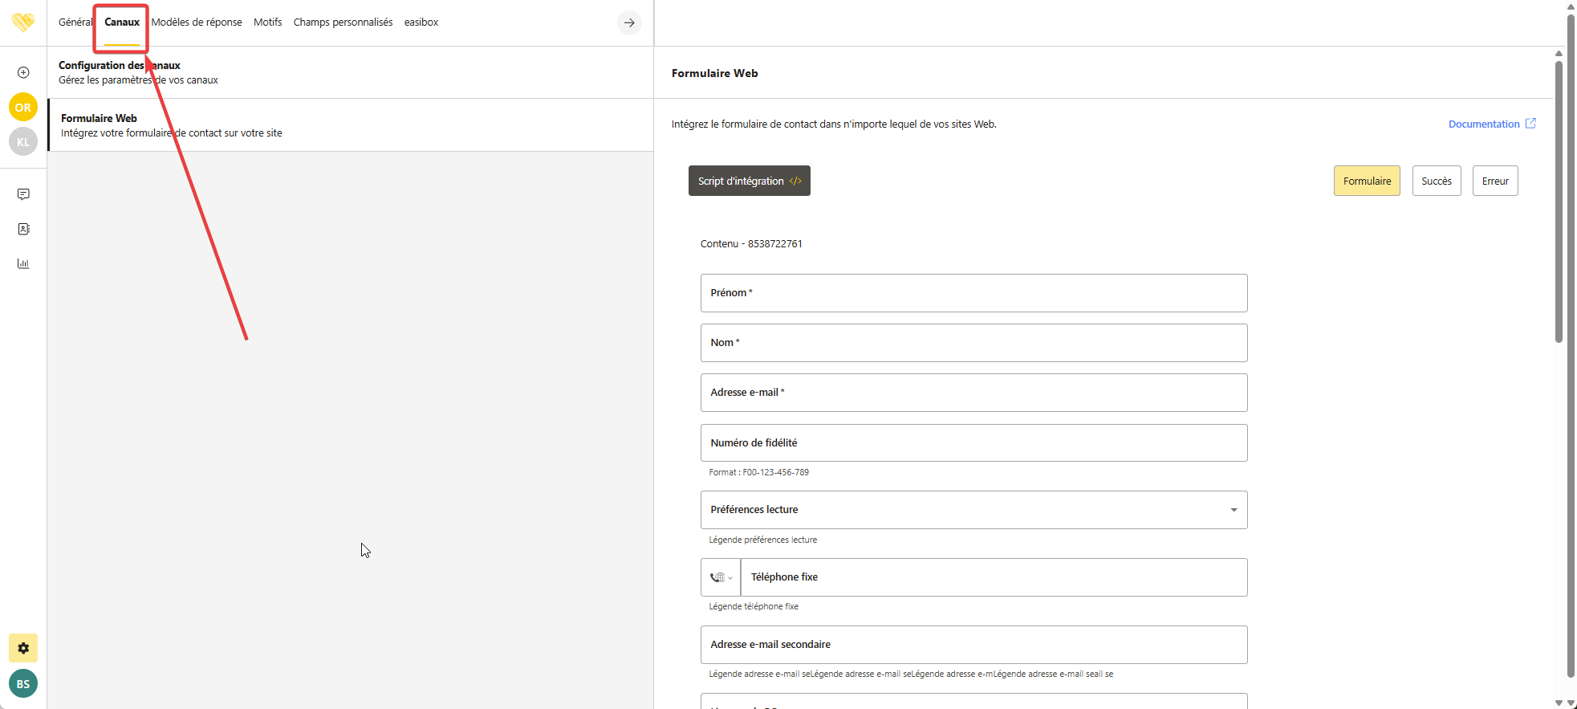This screenshot has width=1577, height=709.
Task: Open the Champs personnalisés tab
Action: click(343, 22)
